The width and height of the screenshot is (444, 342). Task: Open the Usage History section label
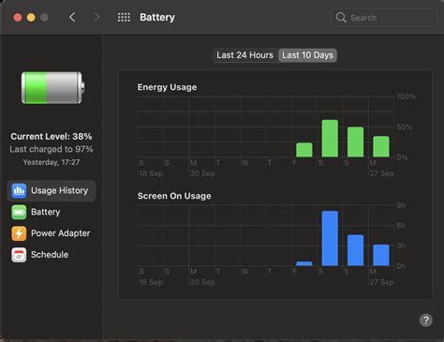coord(60,190)
